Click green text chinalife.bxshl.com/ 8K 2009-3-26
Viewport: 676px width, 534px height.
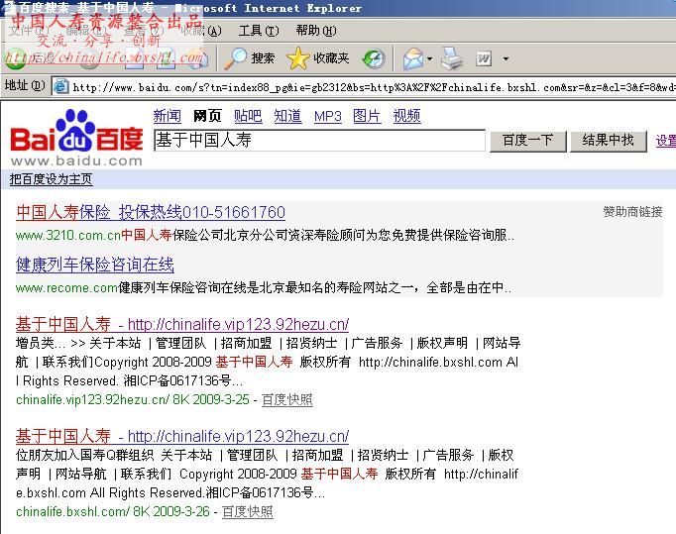(113, 511)
